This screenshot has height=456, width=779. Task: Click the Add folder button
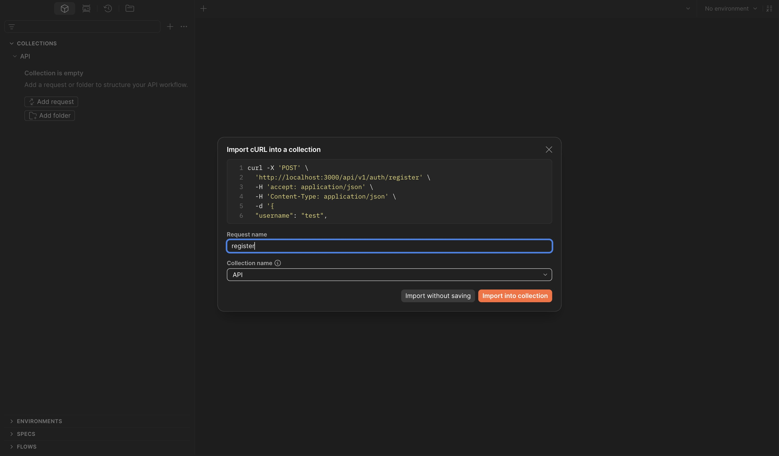[x=50, y=116]
